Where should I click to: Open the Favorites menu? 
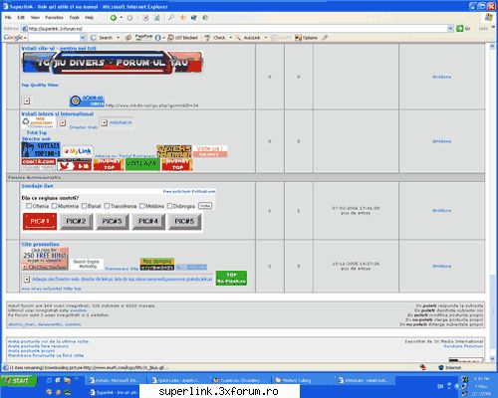click(x=54, y=17)
